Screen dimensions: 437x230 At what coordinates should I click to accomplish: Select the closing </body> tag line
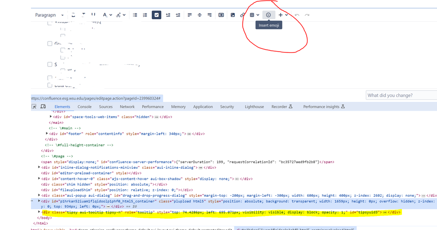[x=45, y=218]
